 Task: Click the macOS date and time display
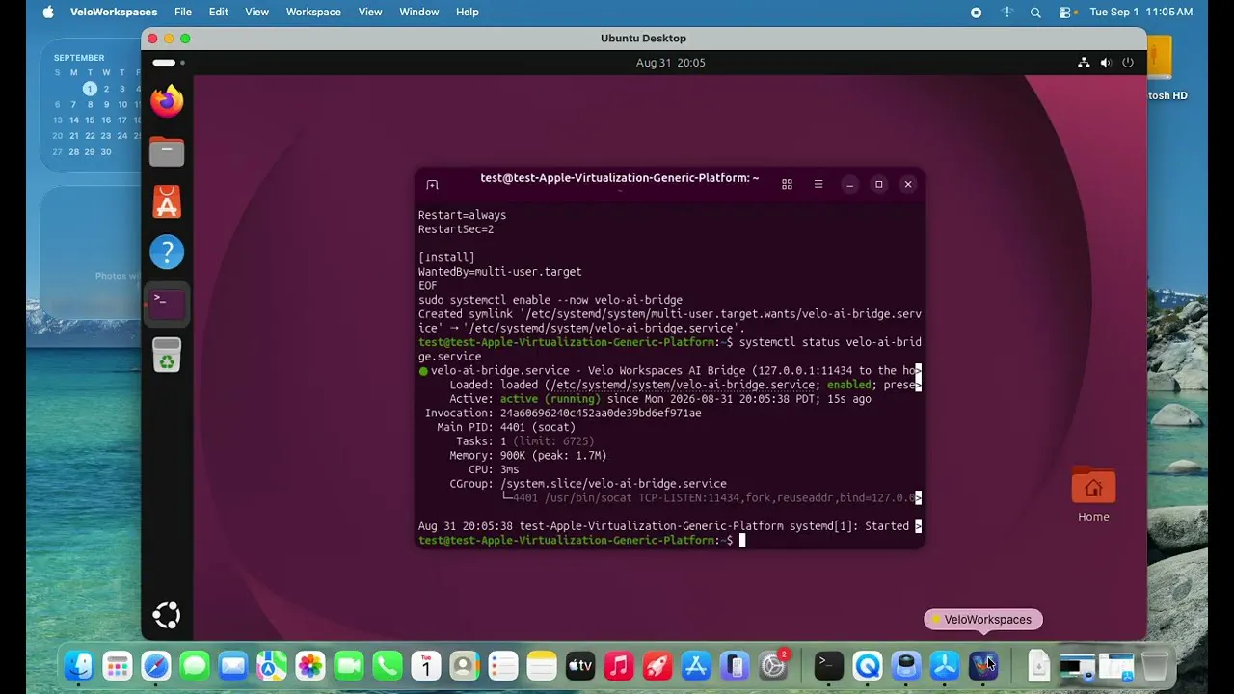[x=1141, y=13]
